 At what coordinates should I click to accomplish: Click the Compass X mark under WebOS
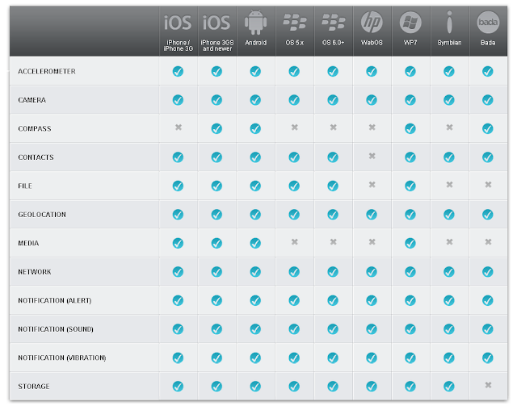click(x=372, y=128)
